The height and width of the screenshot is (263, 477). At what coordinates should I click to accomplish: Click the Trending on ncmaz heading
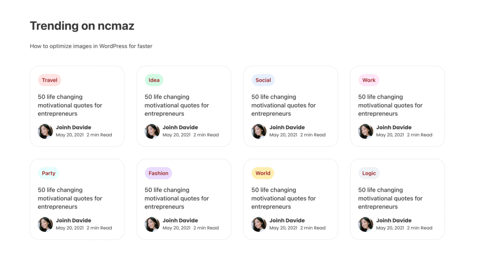82,26
